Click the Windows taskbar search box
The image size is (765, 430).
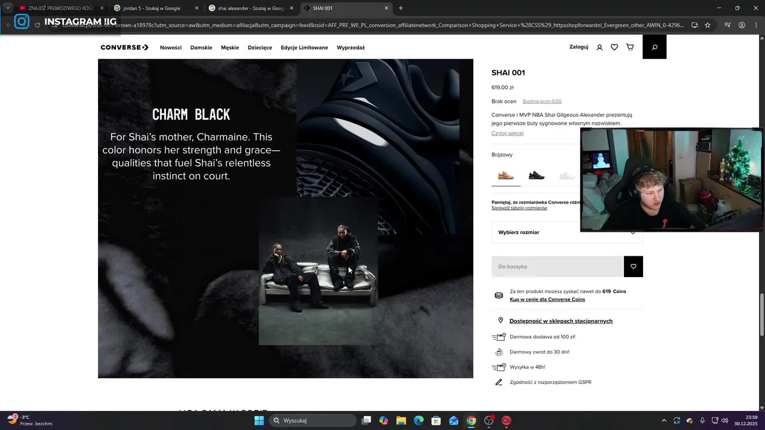coord(313,420)
